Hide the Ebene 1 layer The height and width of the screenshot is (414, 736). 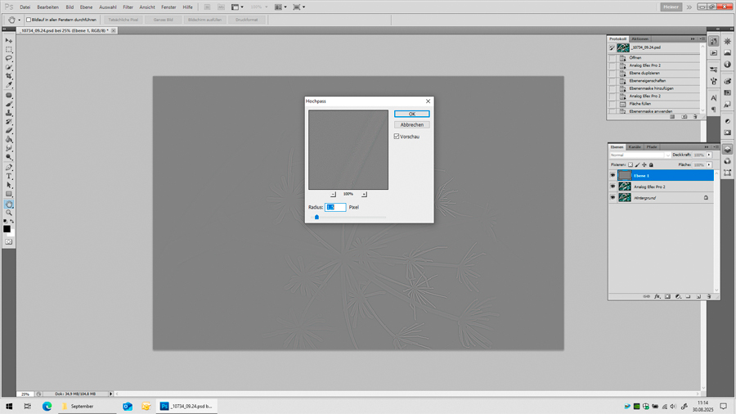(x=613, y=175)
